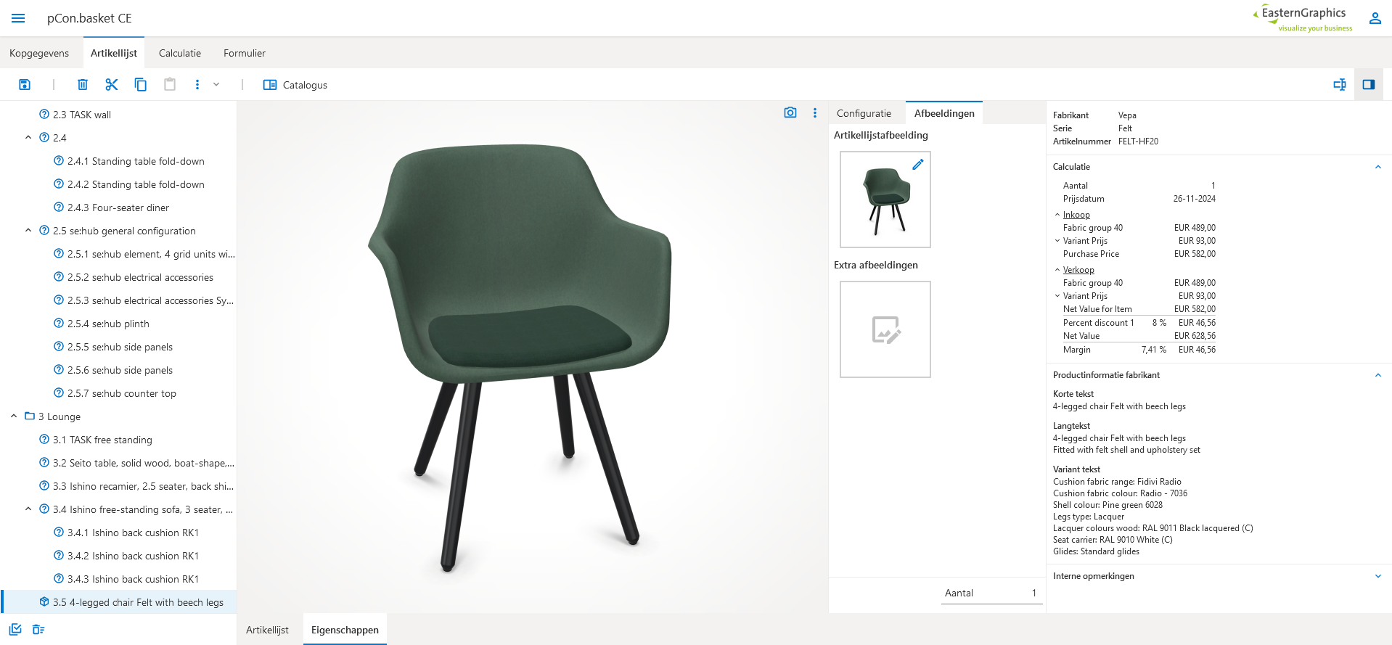Click the EasternGraphics logo

[x=1303, y=18]
